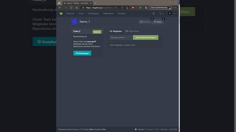Viewport: 236px width, 132px height.
Task: Open the 0 Mitglieder tab
Action: coord(115,31)
